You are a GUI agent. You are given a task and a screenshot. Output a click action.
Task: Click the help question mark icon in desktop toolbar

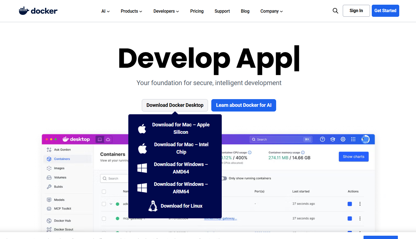click(323, 139)
